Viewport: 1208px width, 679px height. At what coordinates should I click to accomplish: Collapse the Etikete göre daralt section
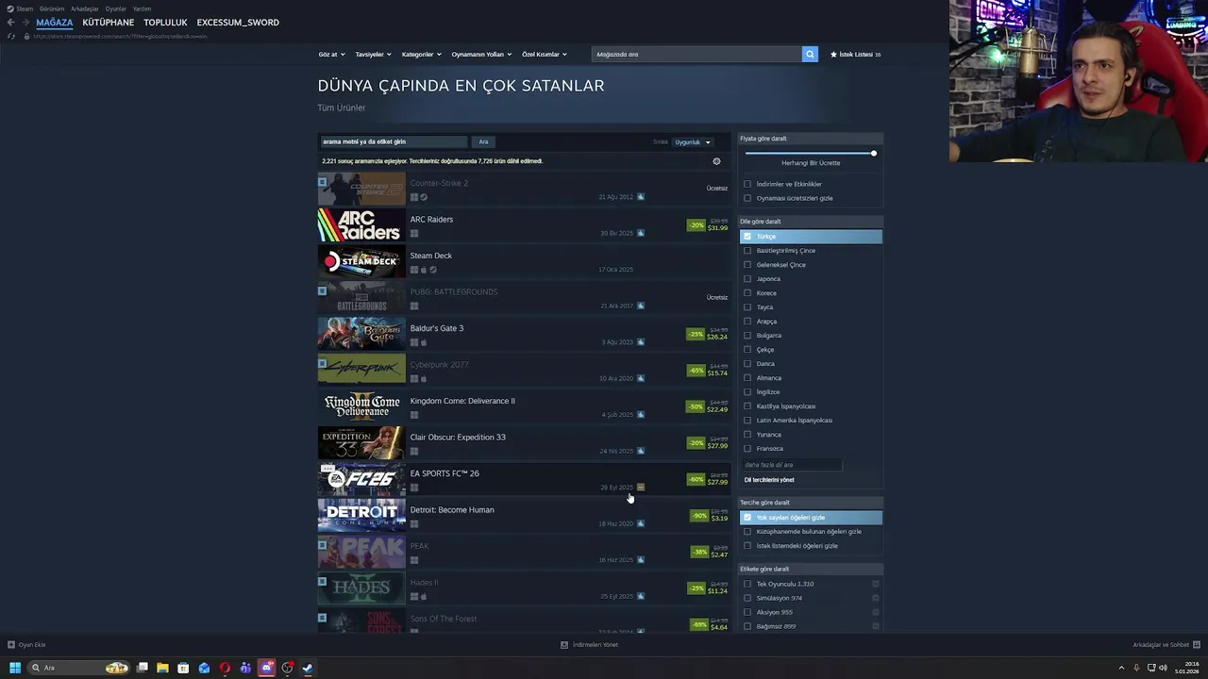tap(811, 569)
